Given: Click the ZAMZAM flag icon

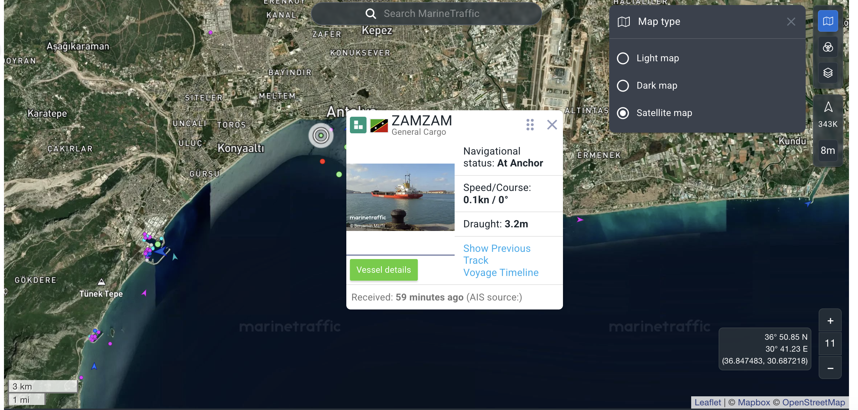Looking at the screenshot, I should point(379,126).
